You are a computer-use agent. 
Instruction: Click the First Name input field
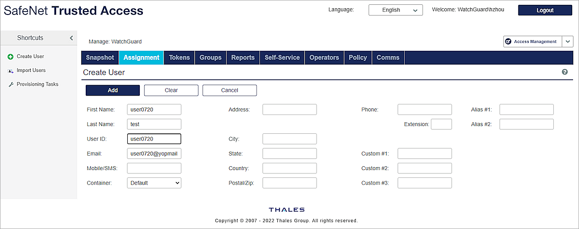tap(154, 110)
